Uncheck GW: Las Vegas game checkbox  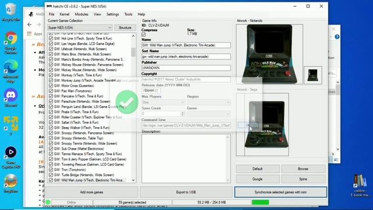[51, 44]
